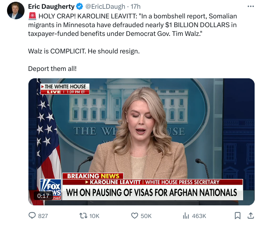Image resolution: width=262 pixels, height=225 pixels.
Task: Click the 50K likes count
Action: (146, 216)
